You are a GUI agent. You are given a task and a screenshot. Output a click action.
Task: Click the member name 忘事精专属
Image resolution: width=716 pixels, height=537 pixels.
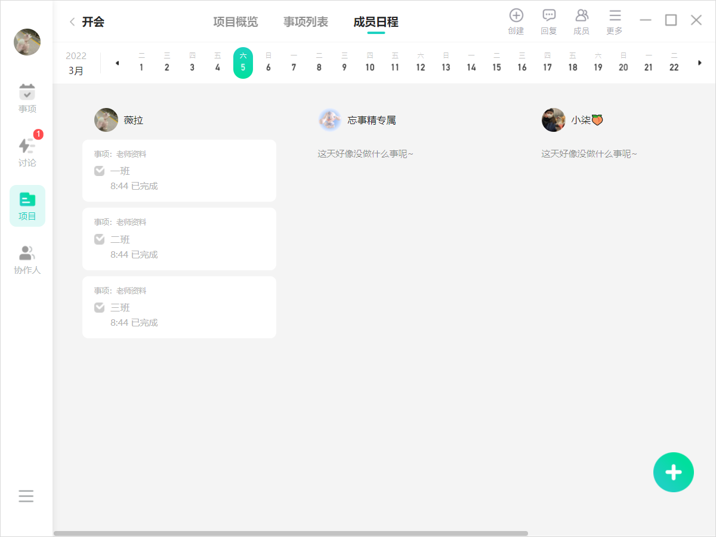point(372,120)
